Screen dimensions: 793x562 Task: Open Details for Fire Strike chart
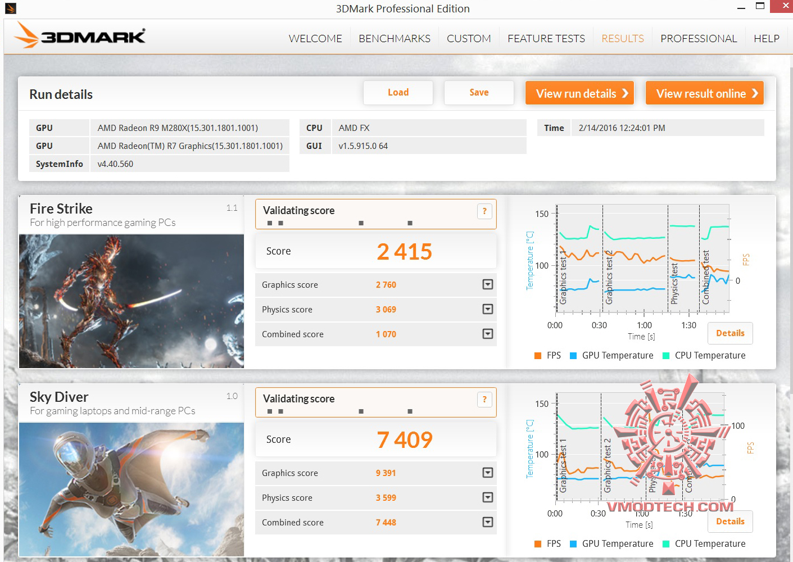730,333
